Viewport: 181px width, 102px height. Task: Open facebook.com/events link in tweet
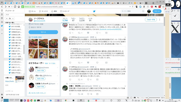click(111, 29)
